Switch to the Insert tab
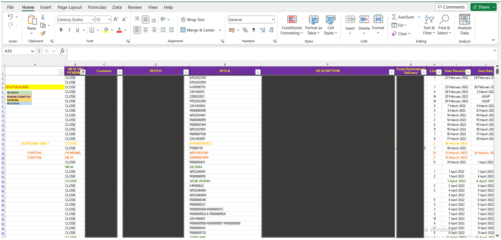Image resolution: width=501 pixels, height=240 pixels. click(x=46, y=7)
